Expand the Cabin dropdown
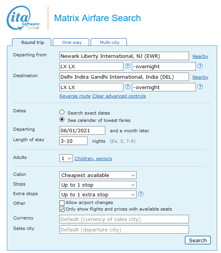 tap(98, 175)
